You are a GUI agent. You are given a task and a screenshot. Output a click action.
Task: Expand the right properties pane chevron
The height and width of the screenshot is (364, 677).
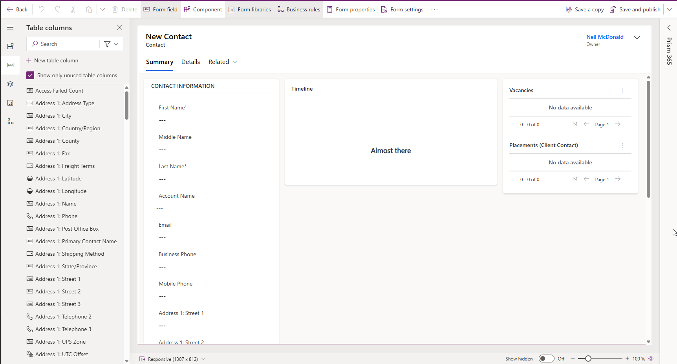pos(669,27)
